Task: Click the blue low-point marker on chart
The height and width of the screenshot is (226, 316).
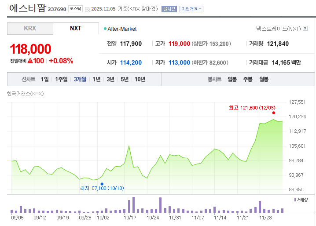Action: pyautogui.click(x=102, y=184)
